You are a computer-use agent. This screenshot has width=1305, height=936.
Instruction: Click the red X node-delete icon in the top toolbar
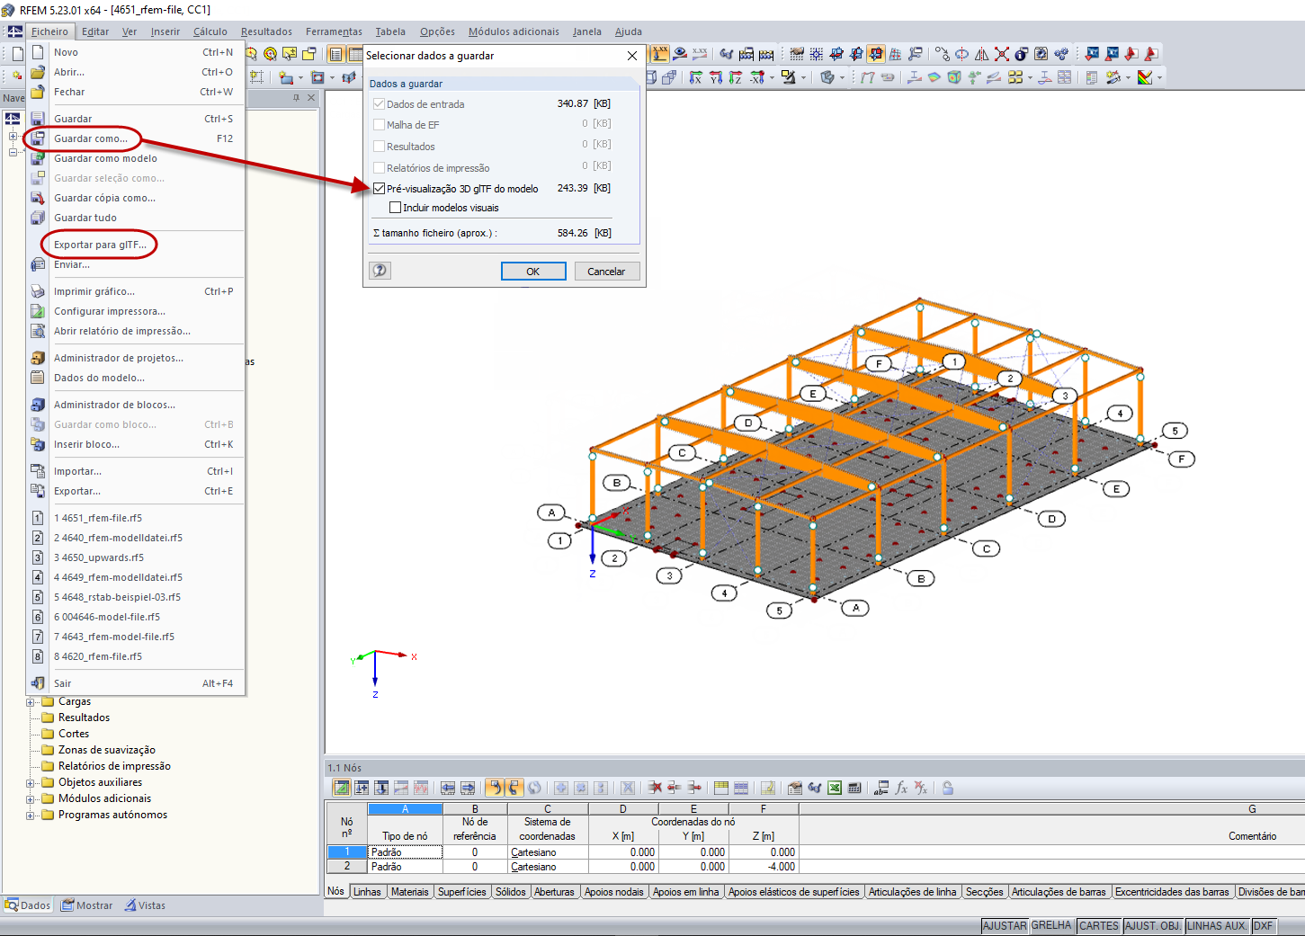1001,54
